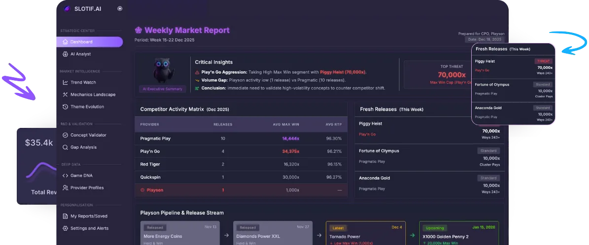Open Gap Analysis link
This screenshot has width=589, height=245.
coord(83,147)
